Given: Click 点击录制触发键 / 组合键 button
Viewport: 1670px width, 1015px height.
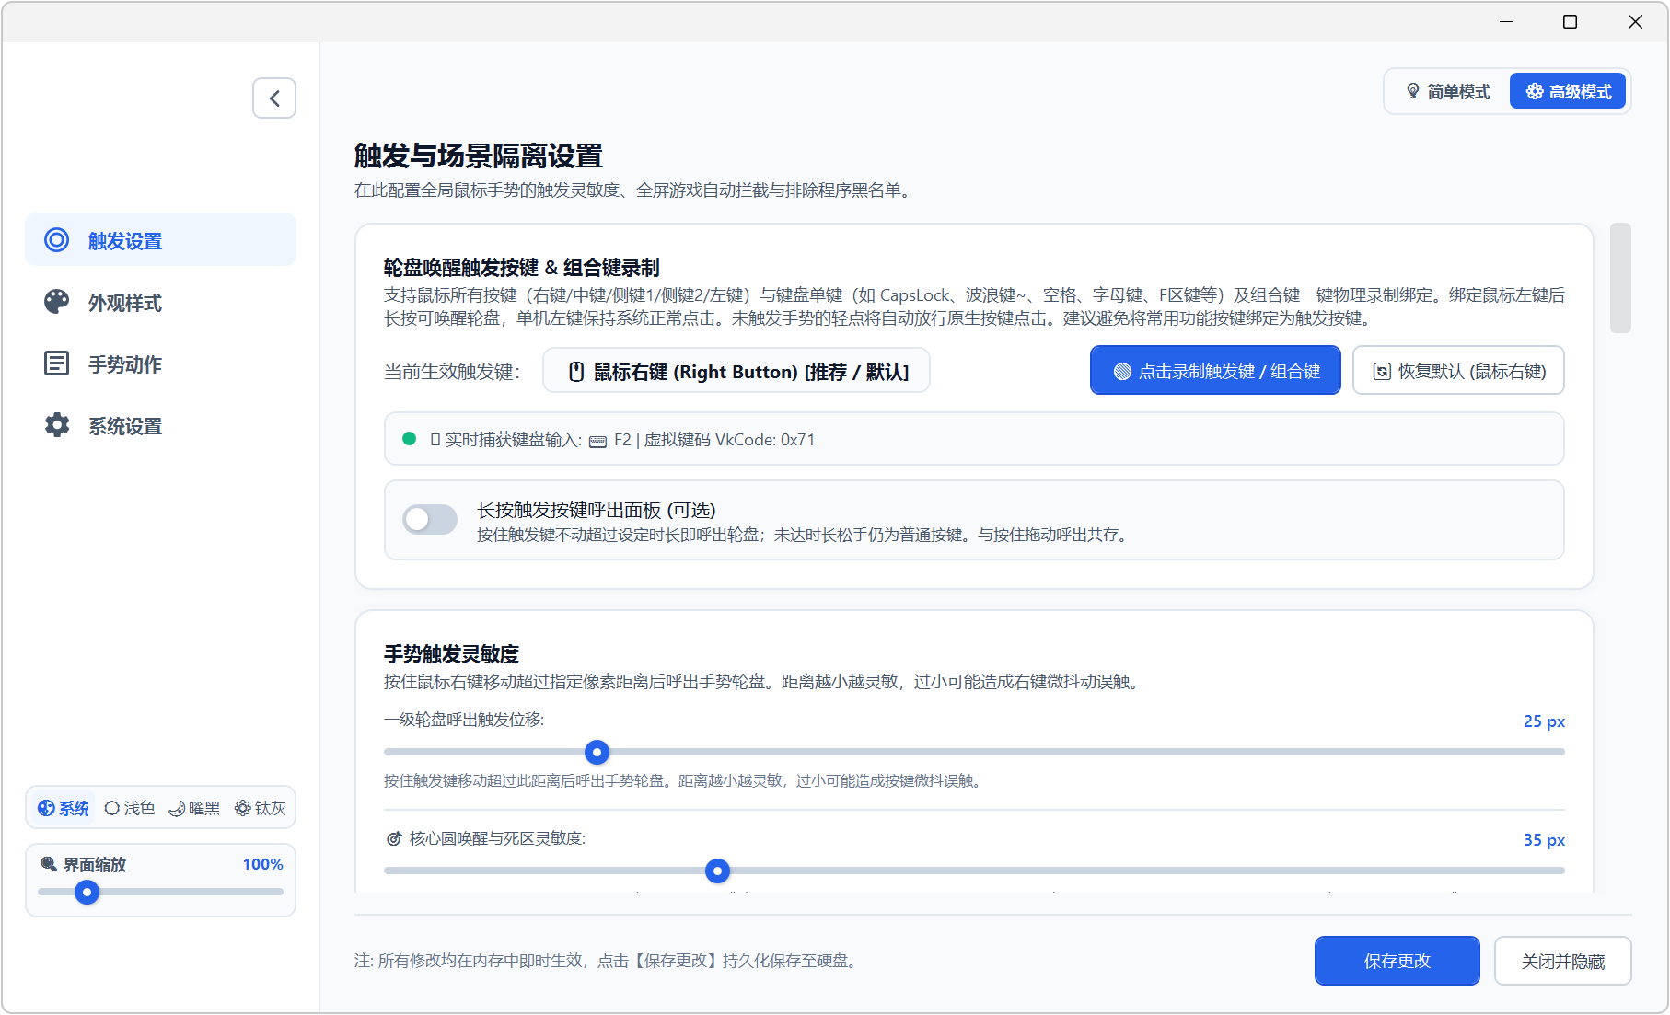Looking at the screenshot, I should (x=1215, y=371).
